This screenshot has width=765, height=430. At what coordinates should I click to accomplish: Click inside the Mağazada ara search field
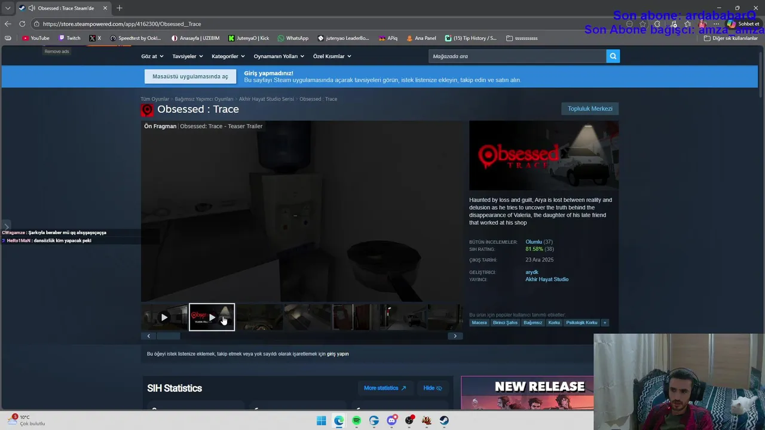(518, 56)
